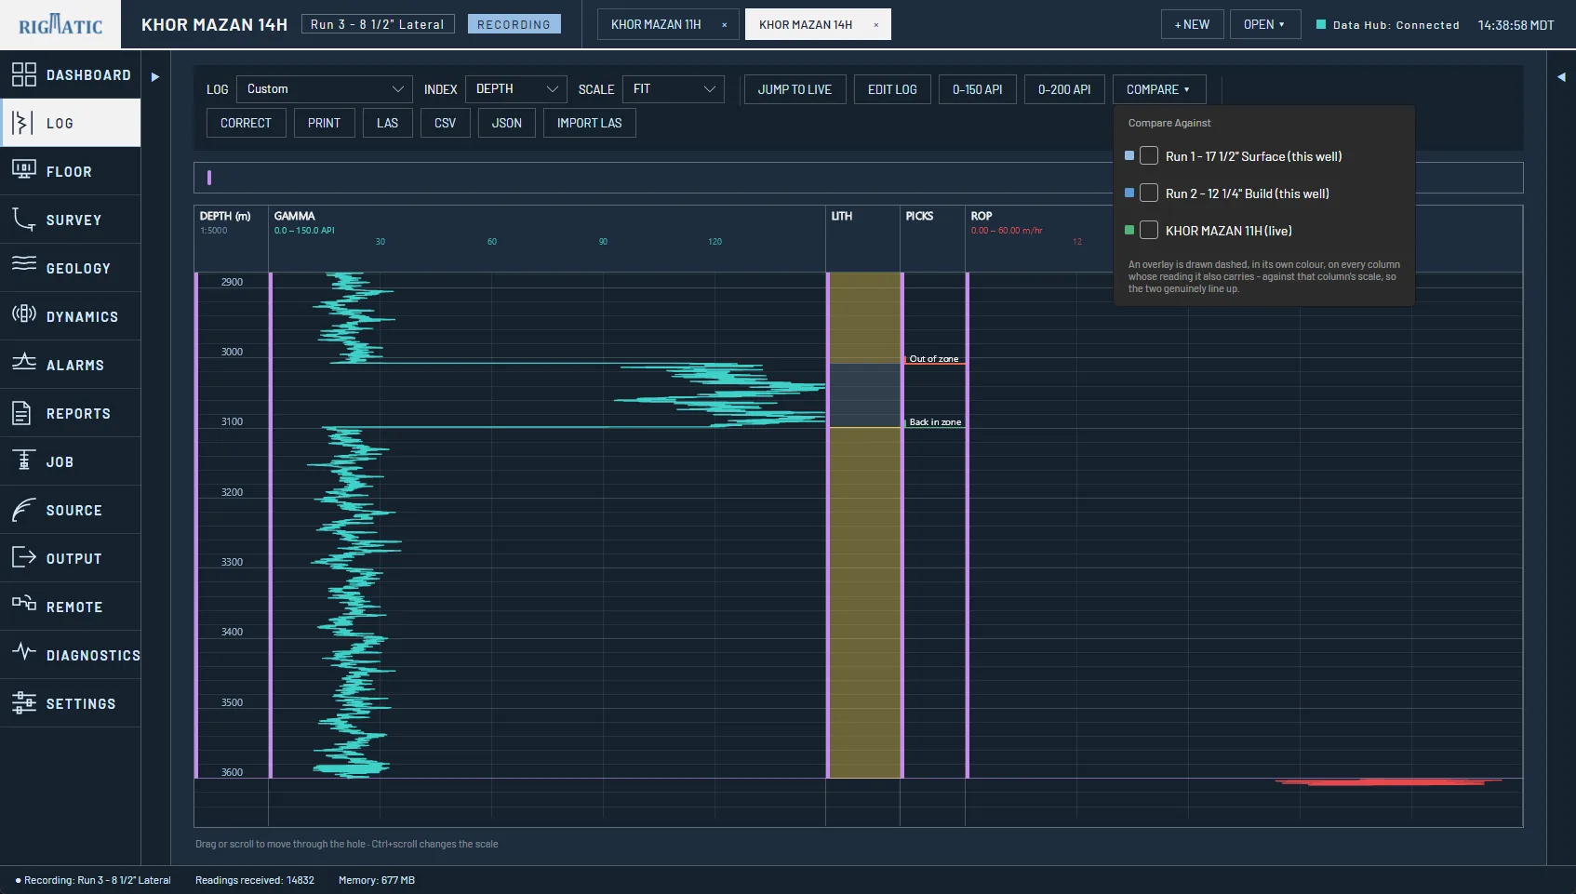
Task: Open the Source feed icon
Action: (24, 510)
